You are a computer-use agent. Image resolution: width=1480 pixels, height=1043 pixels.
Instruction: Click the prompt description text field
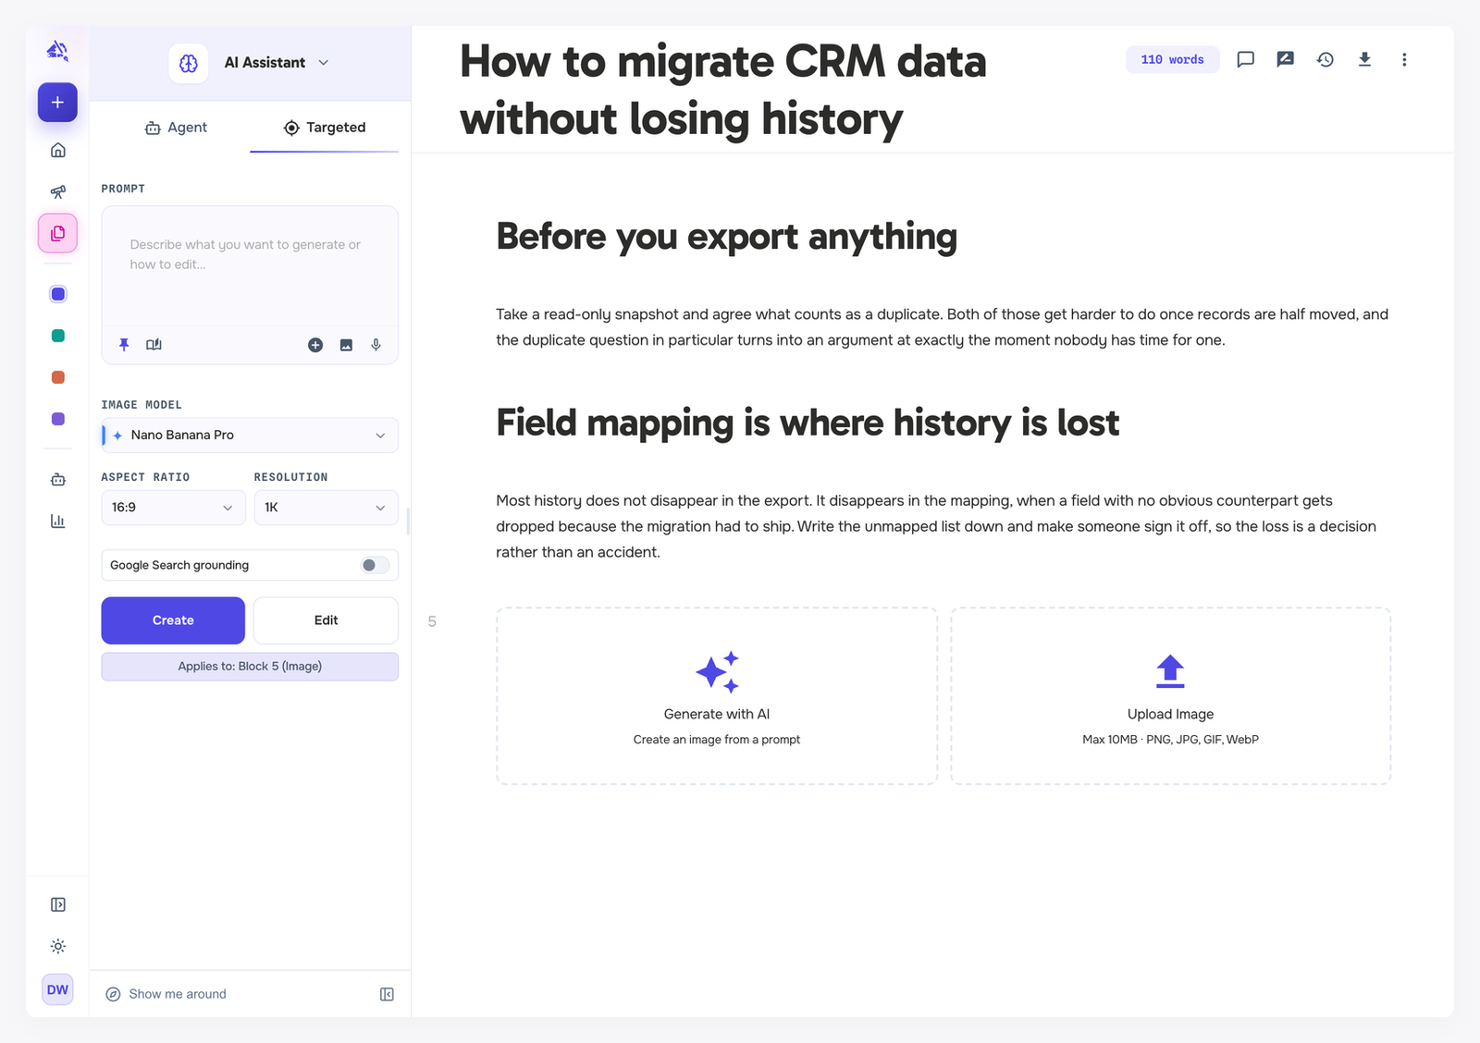250,267
